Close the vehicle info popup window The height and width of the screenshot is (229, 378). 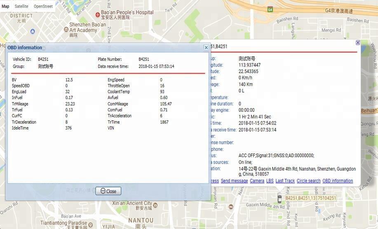(x=358, y=43)
